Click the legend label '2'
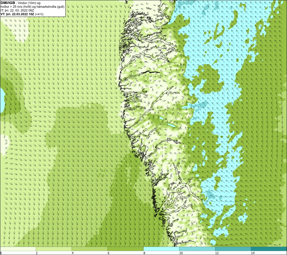Screen dimensions: 287x255 (37, 253)
